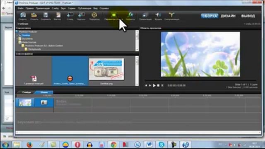This screenshot has width=265, height=149.
Task: Open the Windows Start menu
Action: [x=5, y=145]
